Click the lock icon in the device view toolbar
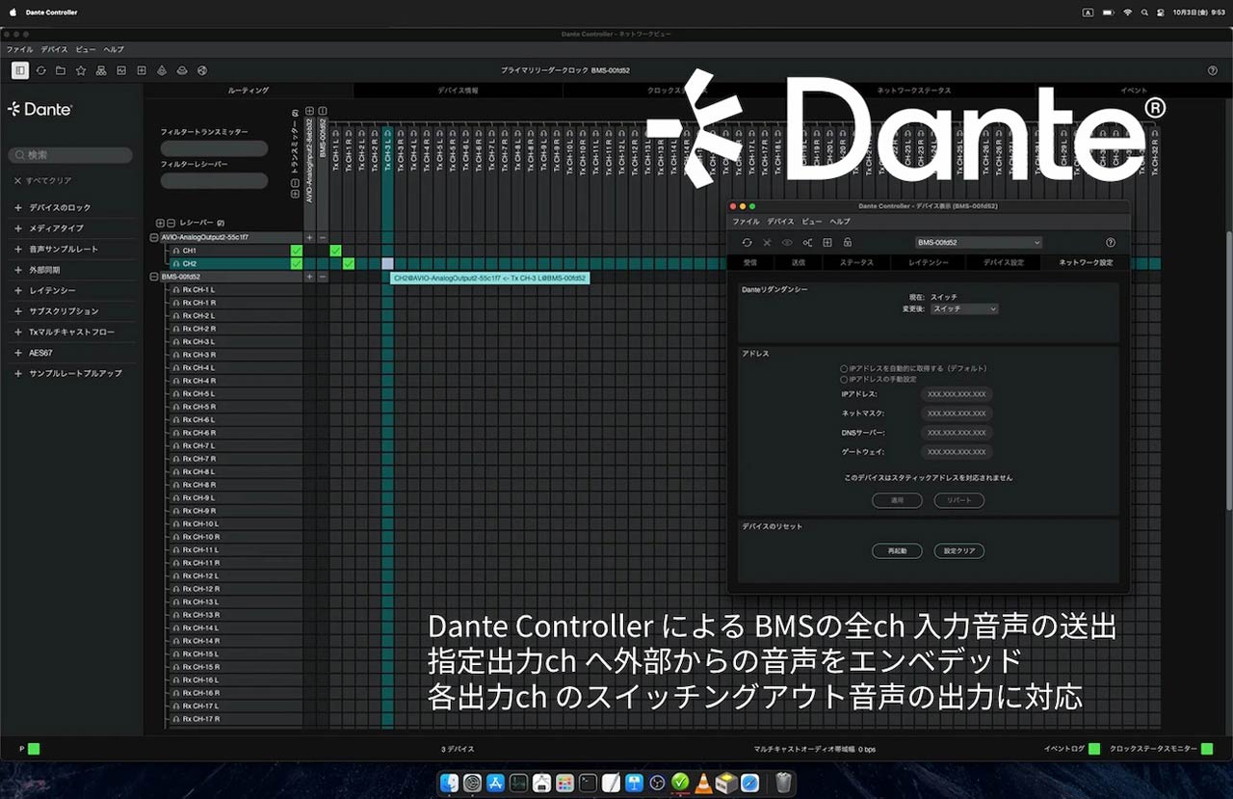 click(848, 243)
